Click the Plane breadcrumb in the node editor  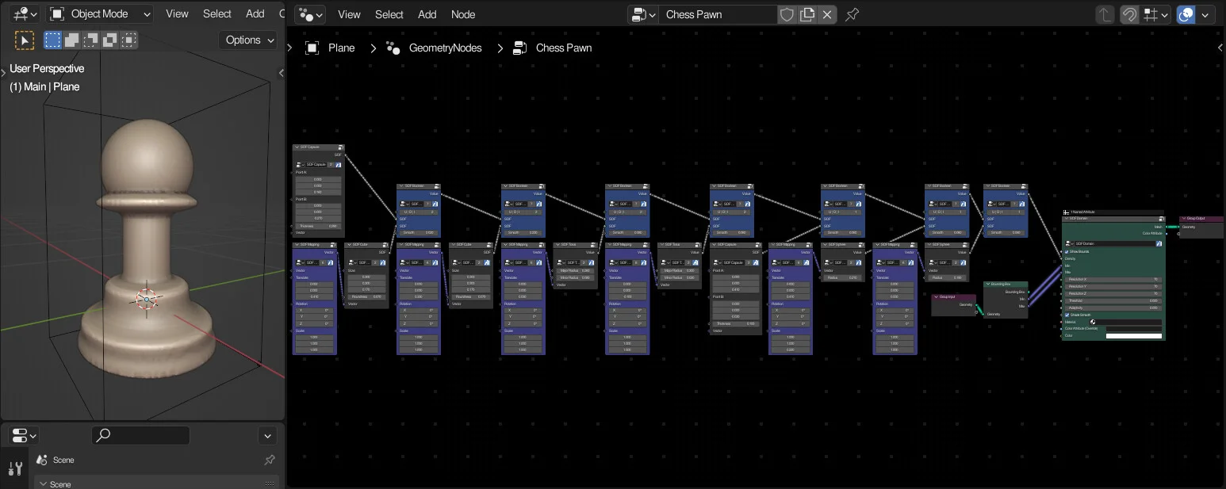(x=341, y=48)
